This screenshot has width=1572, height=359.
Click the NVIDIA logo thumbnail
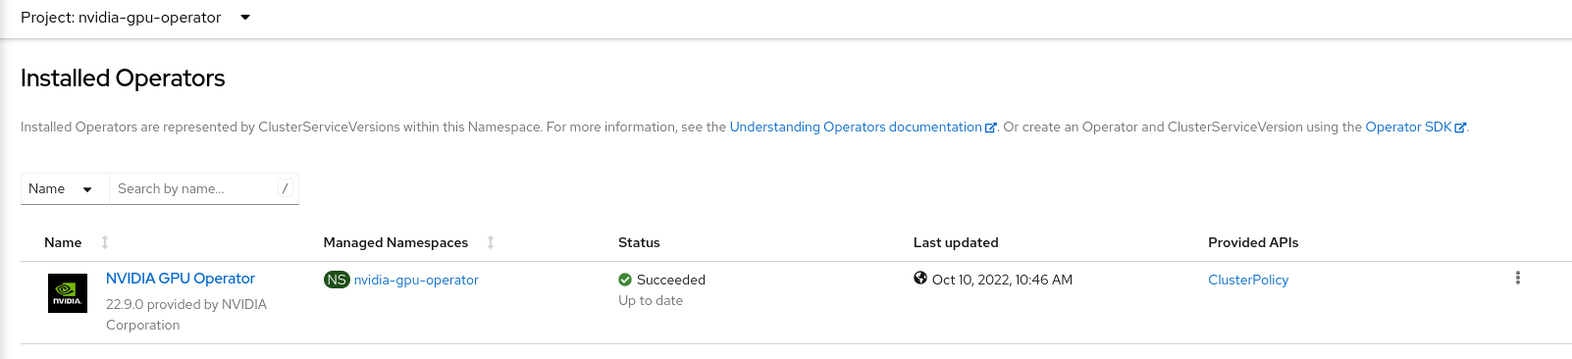pos(68,293)
